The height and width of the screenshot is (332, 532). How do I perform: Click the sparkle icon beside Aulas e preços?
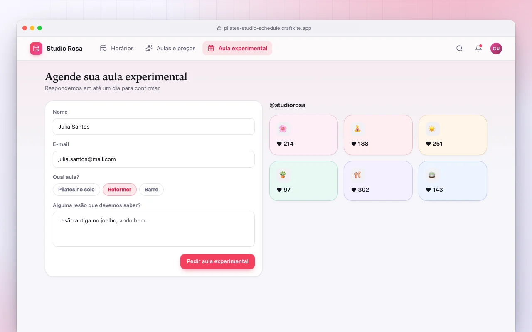(149, 49)
